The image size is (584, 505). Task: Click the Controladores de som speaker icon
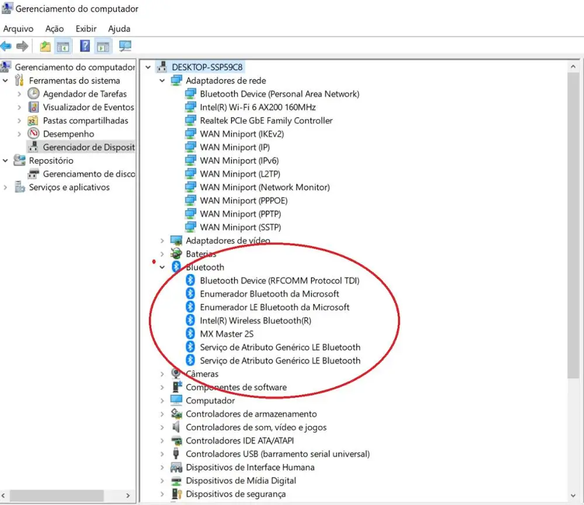pos(176,427)
